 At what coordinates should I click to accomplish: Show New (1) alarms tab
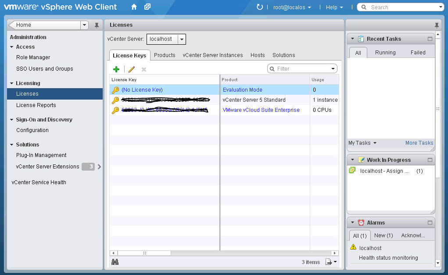tap(383, 235)
